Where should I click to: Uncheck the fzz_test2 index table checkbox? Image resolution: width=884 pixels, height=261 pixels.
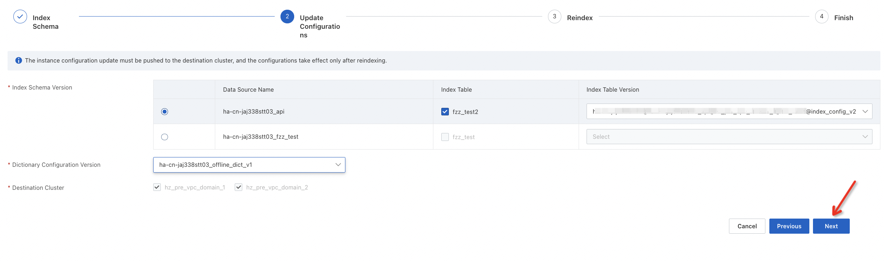coord(445,111)
